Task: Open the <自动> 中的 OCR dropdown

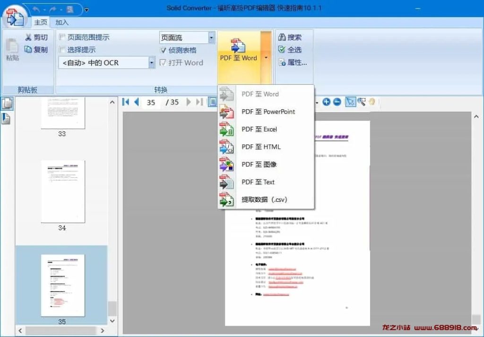Action: 152,63
